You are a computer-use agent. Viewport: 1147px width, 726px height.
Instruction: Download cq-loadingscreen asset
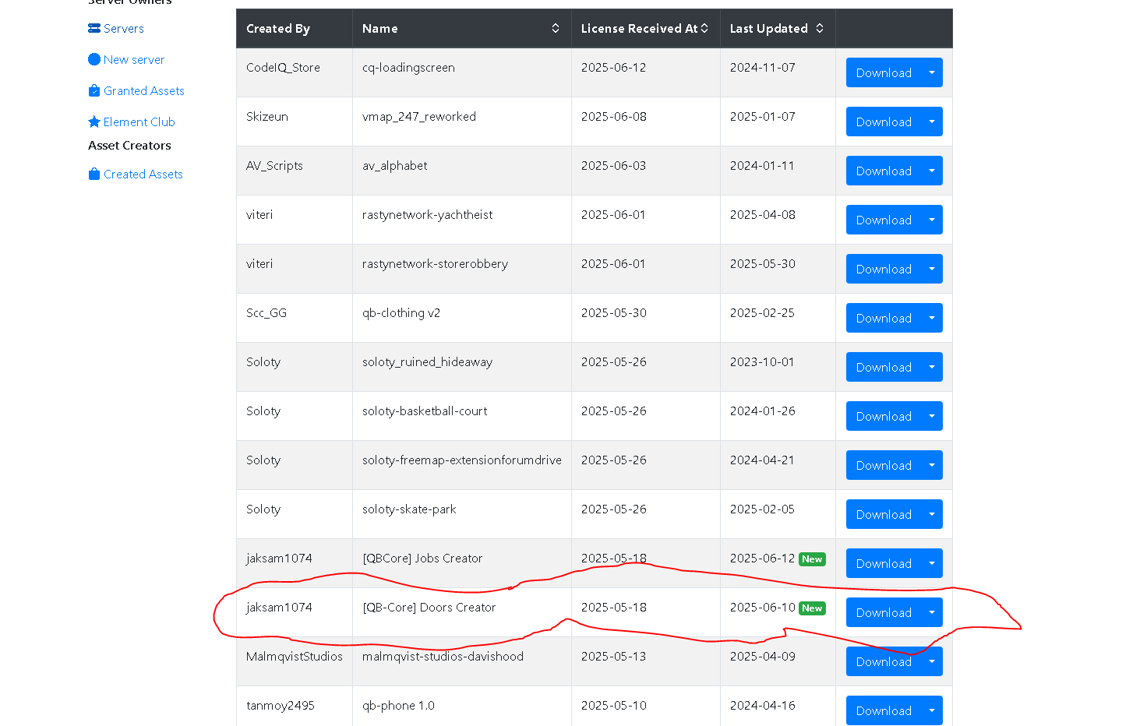[884, 72]
